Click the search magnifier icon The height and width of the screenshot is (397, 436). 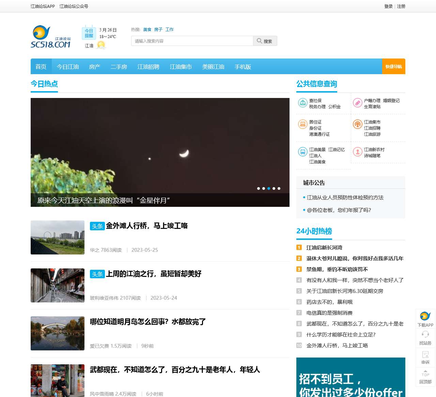260,40
